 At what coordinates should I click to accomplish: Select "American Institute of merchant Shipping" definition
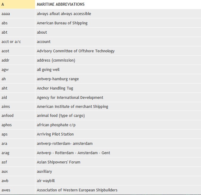(x=72, y=106)
